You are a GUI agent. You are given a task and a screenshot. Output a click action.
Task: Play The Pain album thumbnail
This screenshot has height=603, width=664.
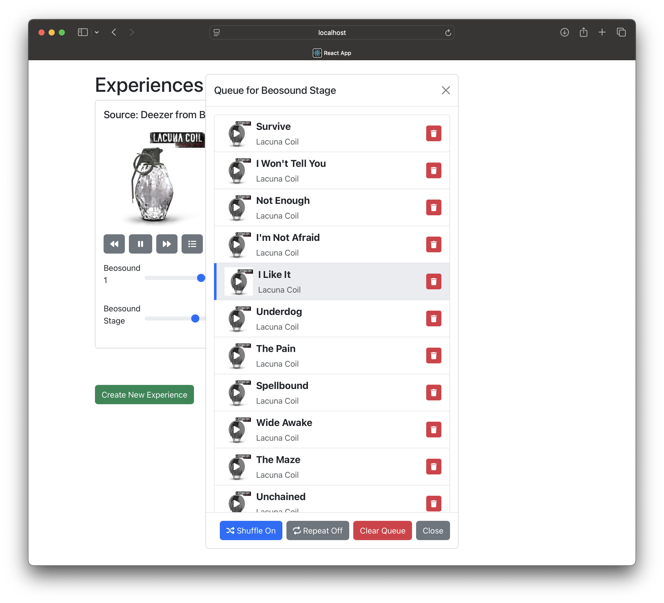coord(237,356)
